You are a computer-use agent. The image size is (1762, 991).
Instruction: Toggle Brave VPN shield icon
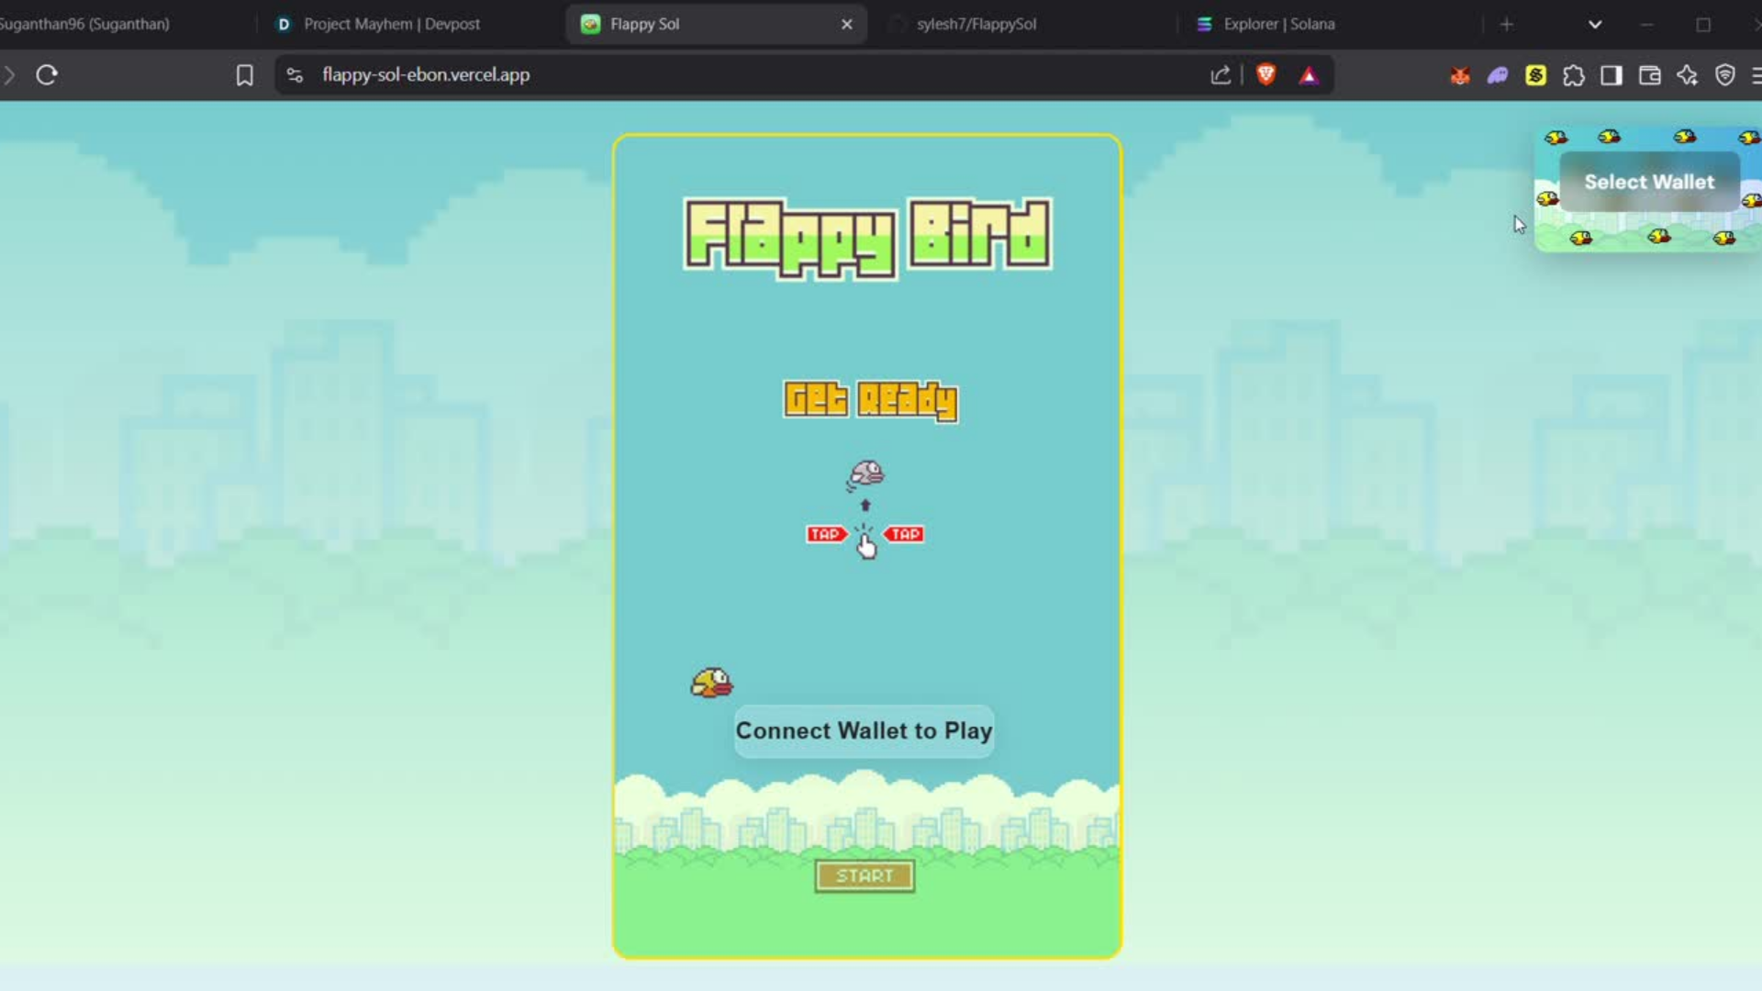click(x=1725, y=75)
